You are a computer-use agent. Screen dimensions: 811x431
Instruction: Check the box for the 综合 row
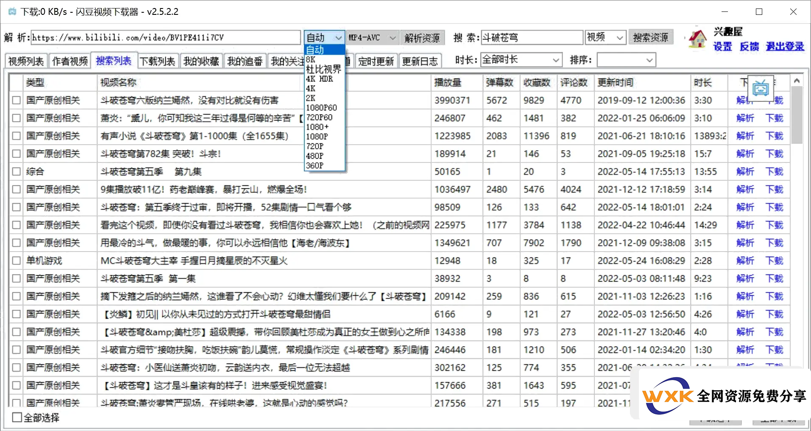click(x=16, y=171)
